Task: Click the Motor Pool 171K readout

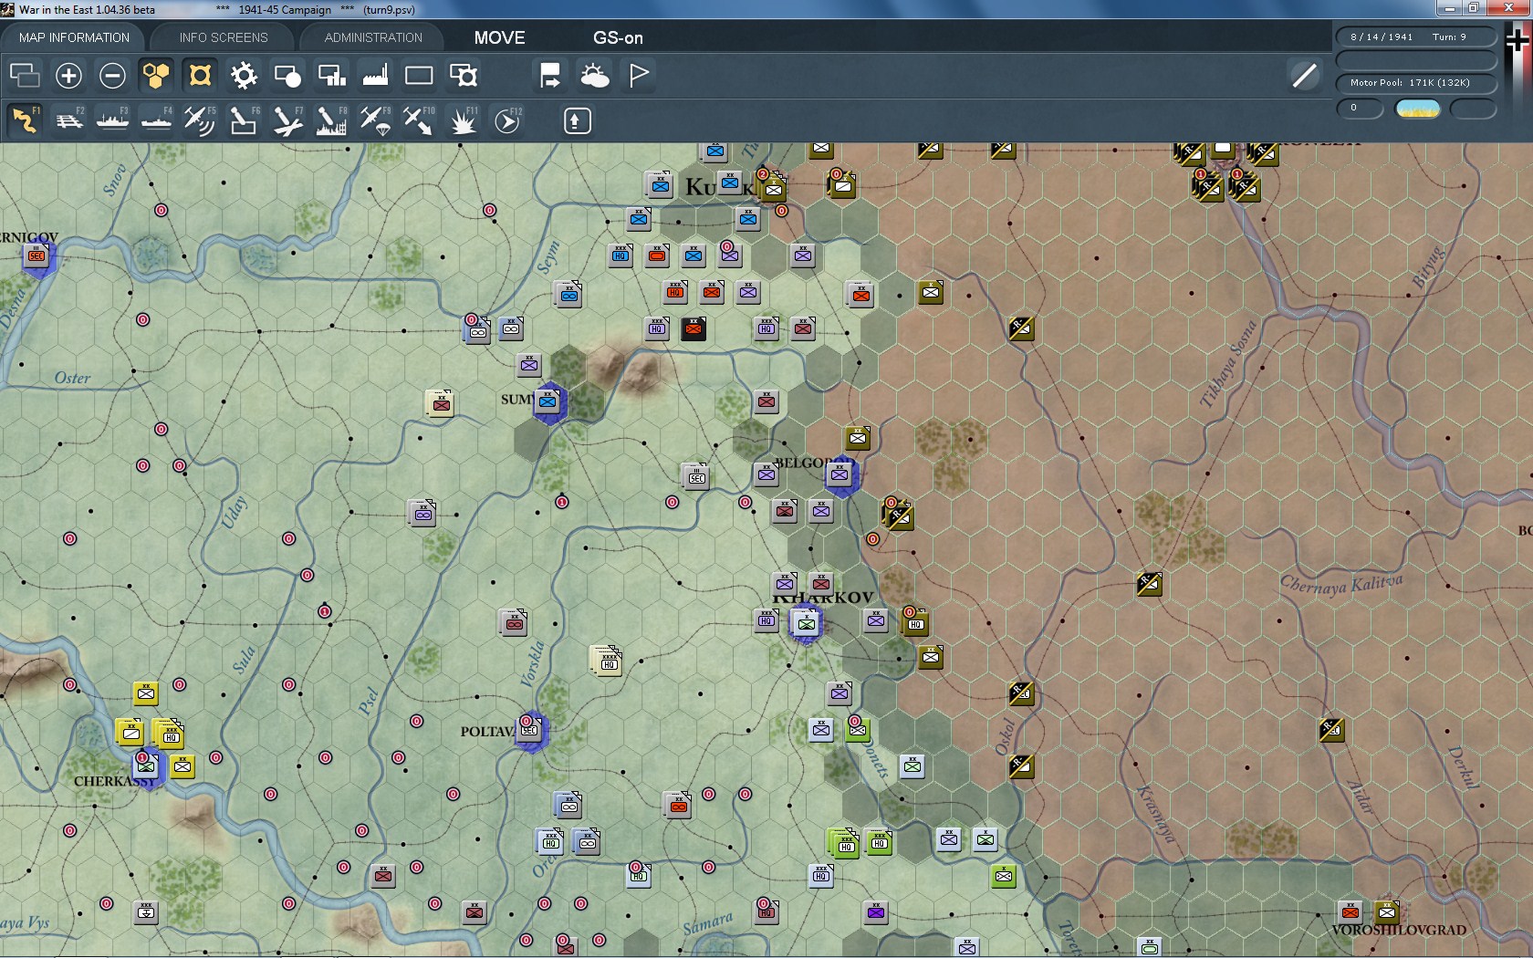Action: tap(1416, 83)
